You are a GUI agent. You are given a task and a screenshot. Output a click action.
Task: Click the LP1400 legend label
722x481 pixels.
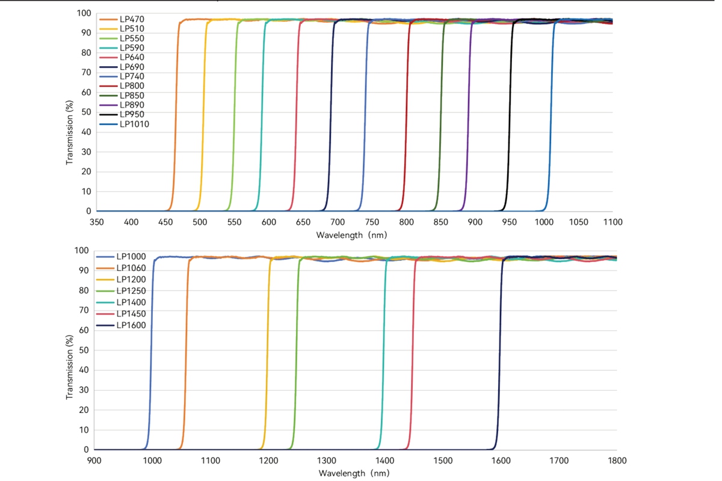click(x=121, y=302)
